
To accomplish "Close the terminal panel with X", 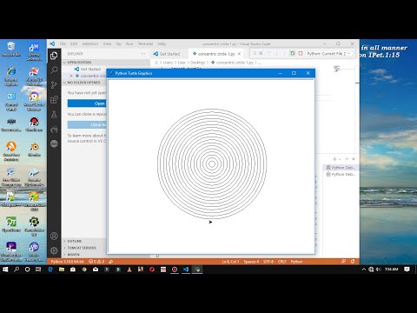I will [354, 159].
